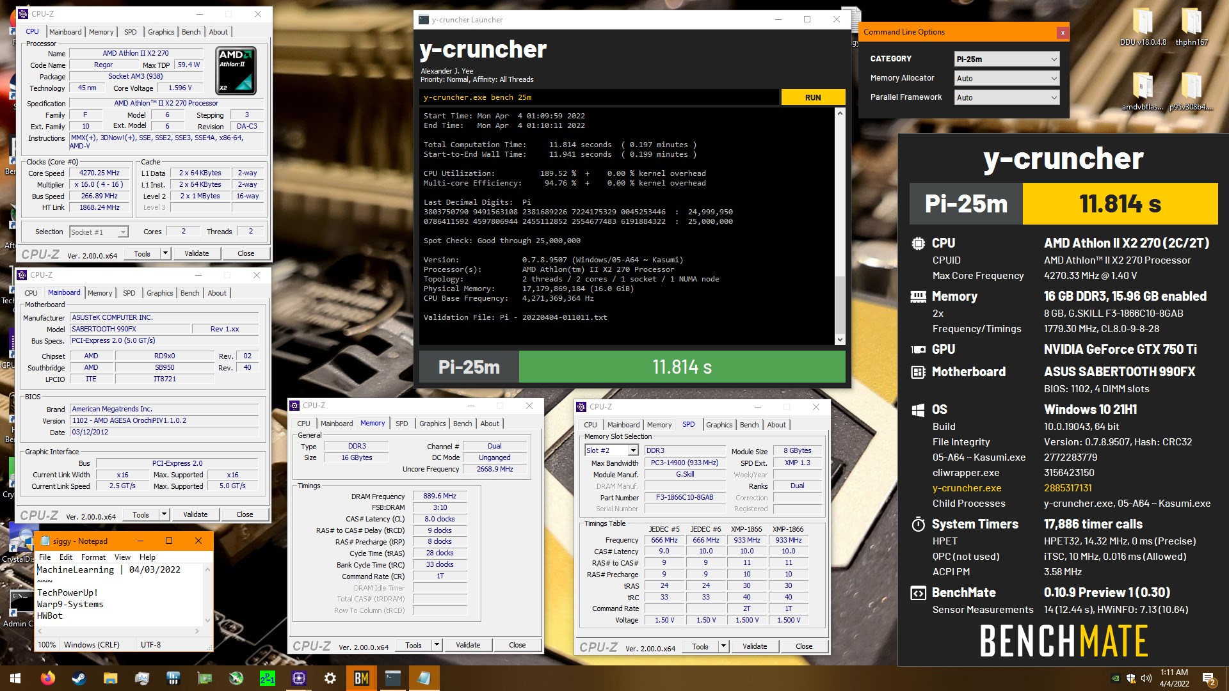Select the thphn167 desktop folder
The height and width of the screenshot is (691, 1229).
click(1191, 27)
